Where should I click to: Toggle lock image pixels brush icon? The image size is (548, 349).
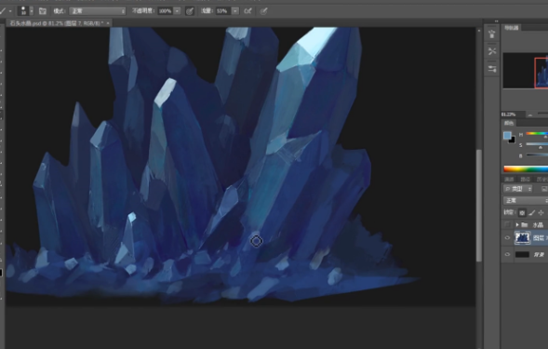tap(532, 212)
